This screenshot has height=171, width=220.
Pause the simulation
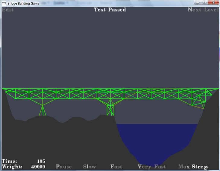(x=64, y=166)
